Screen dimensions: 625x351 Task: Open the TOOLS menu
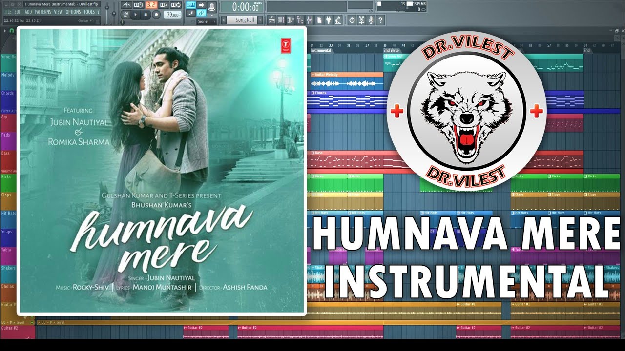[x=89, y=12]
